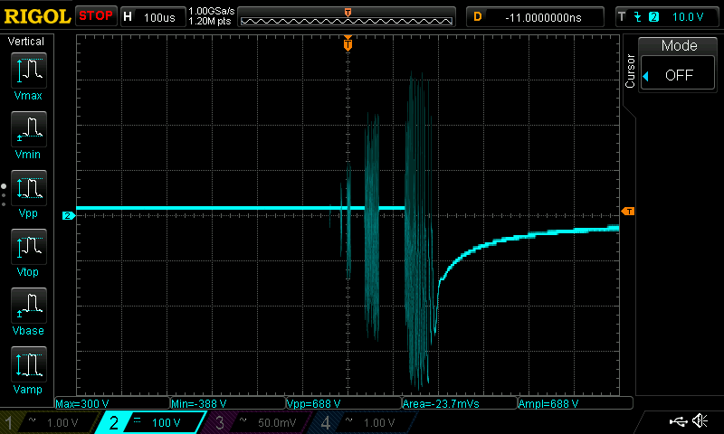The height and width of the screenshot is (434, 724).
Task: Select the Vbase measurement icon
Action: (x=27, y=306)
